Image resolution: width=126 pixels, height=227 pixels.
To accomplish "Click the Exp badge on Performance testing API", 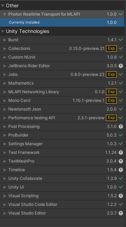I will pos(111,118).
